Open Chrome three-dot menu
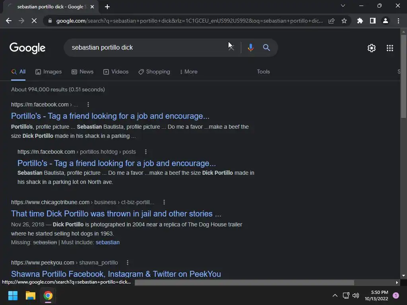Screen dimensions: 407x305 click(x=398, y=21)
